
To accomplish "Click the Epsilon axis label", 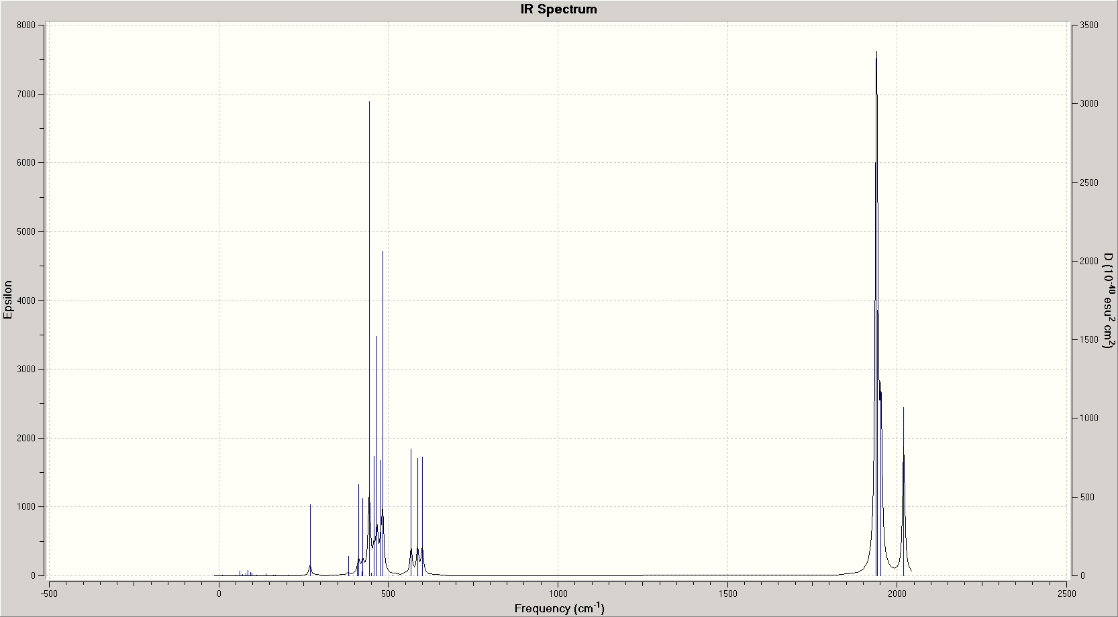I will pyautogui.click(x=8, y=300).
